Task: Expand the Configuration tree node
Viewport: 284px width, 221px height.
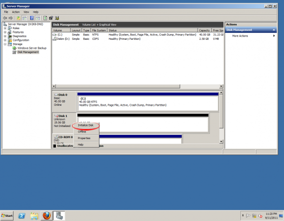Action: point(5,40)
